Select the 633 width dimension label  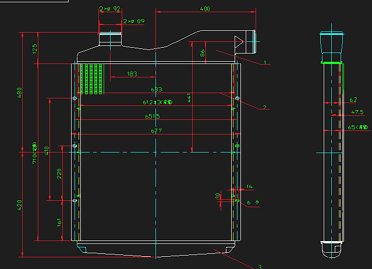(156, 90)
